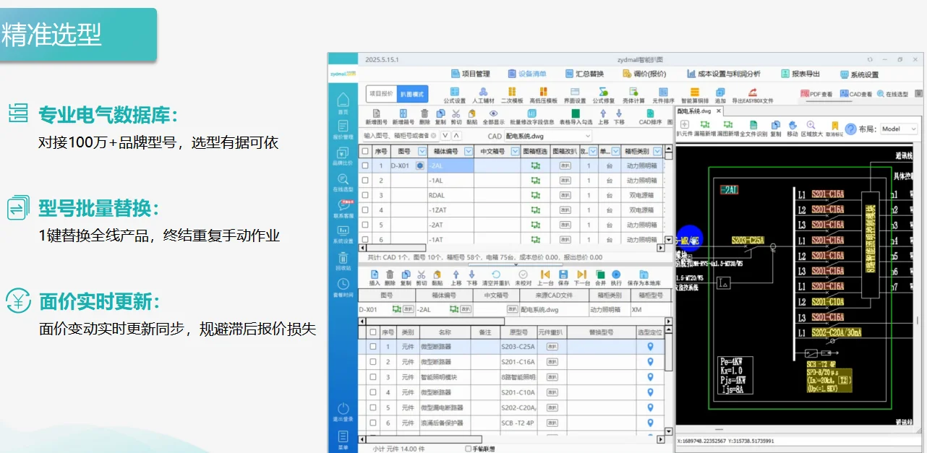Image resolution: width=927 pixels, height=453 pixels.
Task: Switch to 扒图模式 tab
Action: point(412,93)
